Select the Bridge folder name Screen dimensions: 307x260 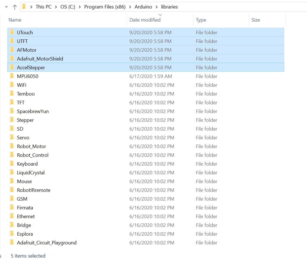24,225
